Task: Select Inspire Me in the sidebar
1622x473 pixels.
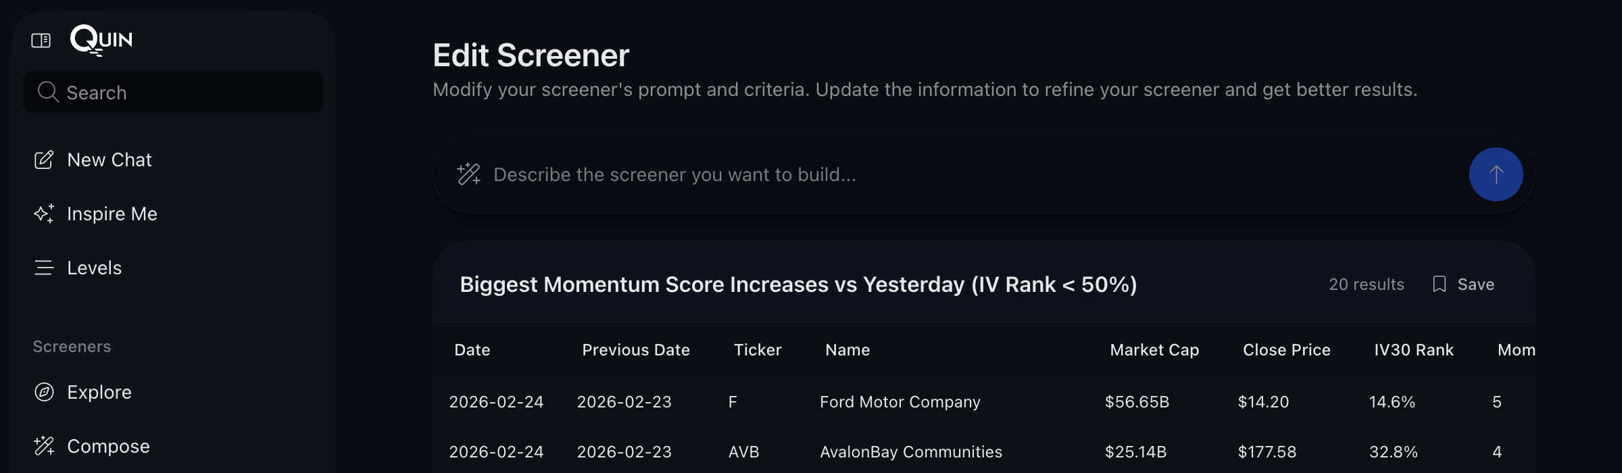Action: pyautogui.click(x=112, y=214)
